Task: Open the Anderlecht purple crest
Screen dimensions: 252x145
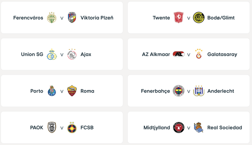Action: click(199, 91)
